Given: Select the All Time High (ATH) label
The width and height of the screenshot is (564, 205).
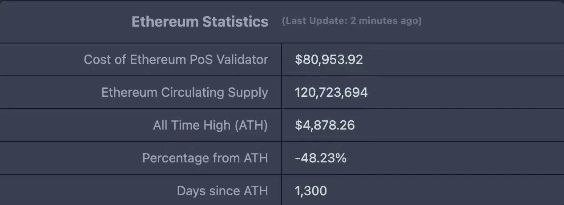Looking at the screenshot, I should coord(210,125).
